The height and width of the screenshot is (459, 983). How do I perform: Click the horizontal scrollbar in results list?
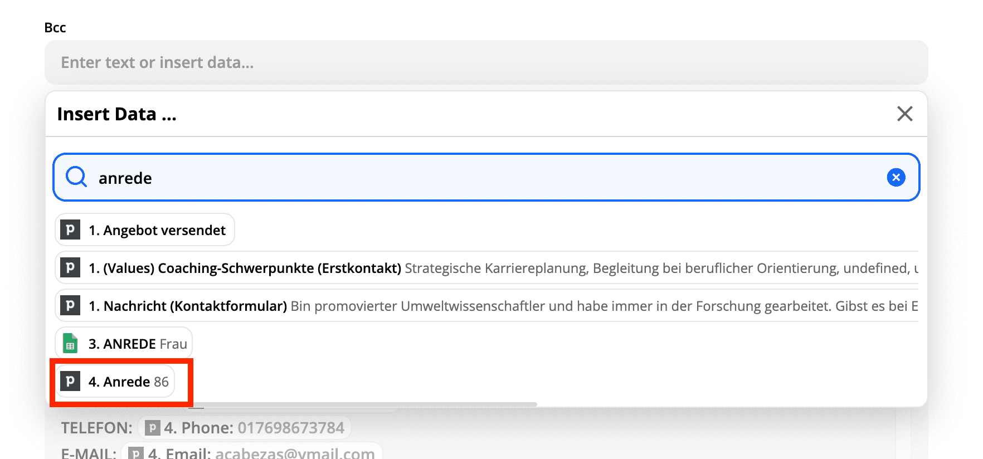pyautogui.click(x=362, y=404)
